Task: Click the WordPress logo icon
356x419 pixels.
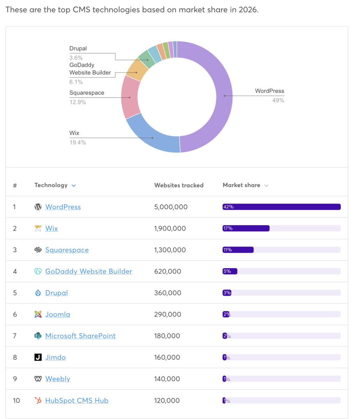Action: coord(38,207)
